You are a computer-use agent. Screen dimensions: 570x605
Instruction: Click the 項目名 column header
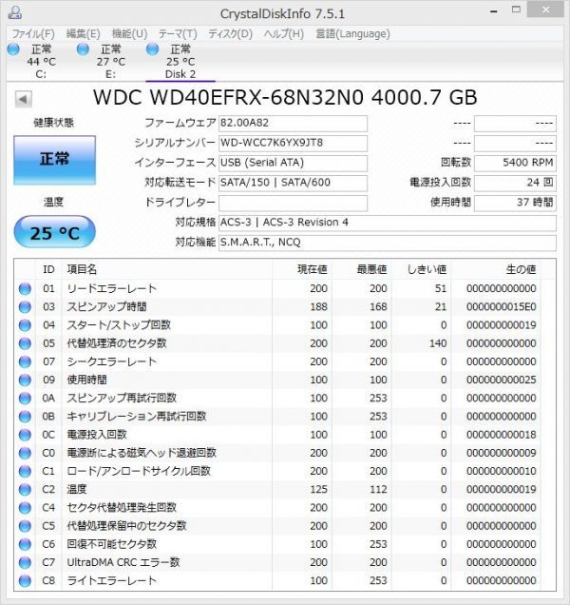click(x=166, y=269)
